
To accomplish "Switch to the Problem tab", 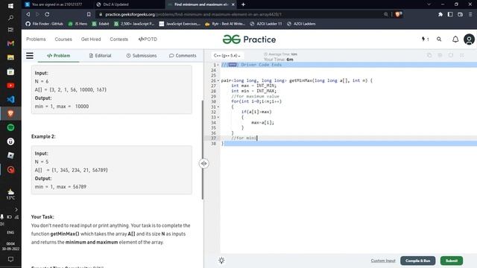I will pos(58,56).
